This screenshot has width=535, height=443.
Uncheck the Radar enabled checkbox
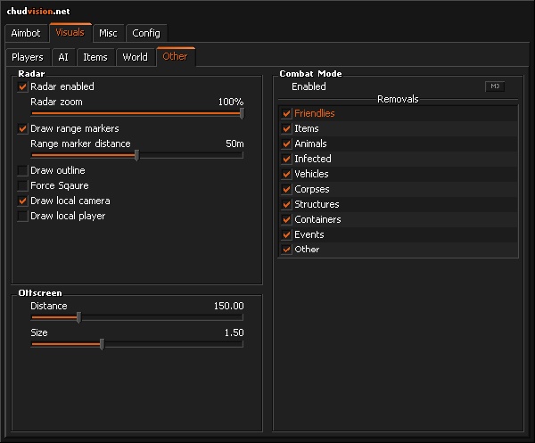(x=22, y=86)
